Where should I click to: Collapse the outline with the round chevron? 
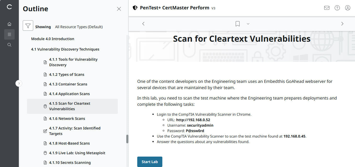tap(19, 83)
